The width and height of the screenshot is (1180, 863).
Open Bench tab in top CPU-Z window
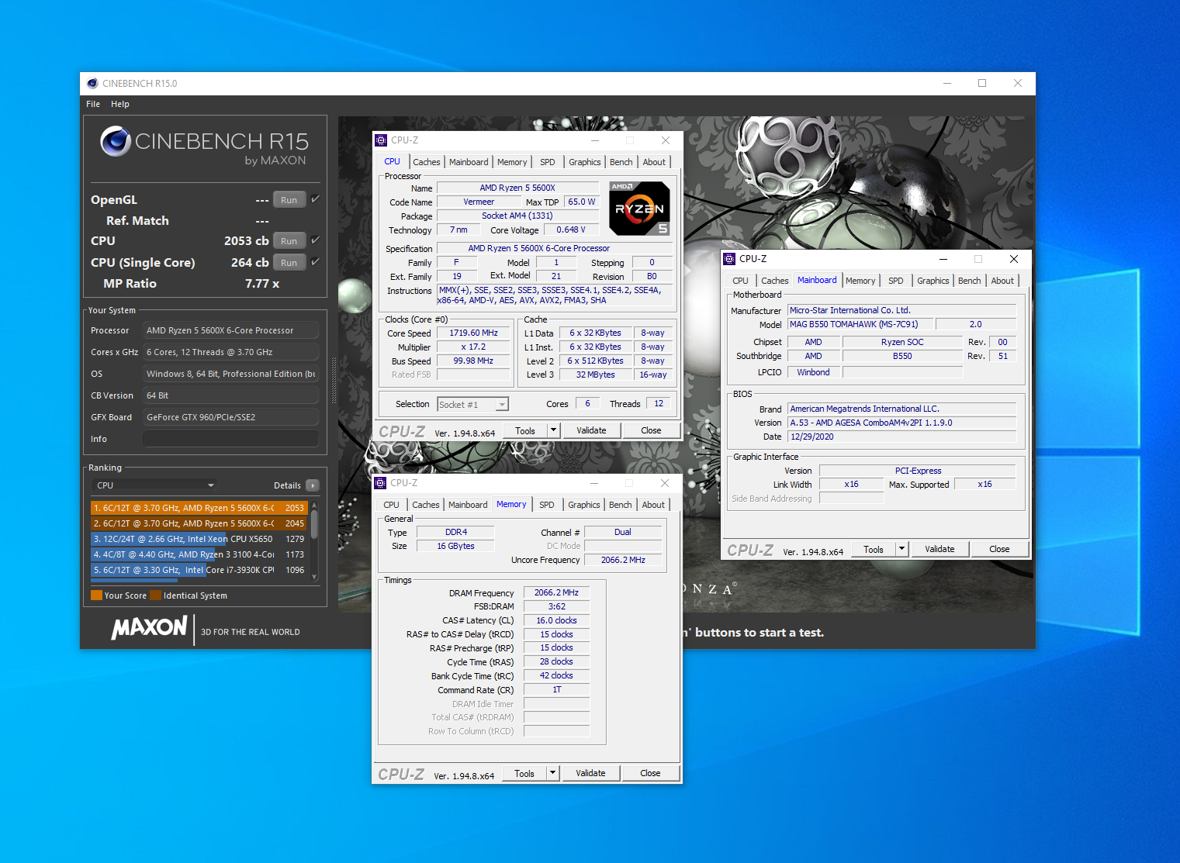point(621,162)
